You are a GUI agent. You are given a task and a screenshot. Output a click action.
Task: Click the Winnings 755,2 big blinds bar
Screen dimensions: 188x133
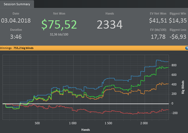click(x=94, y=48)
